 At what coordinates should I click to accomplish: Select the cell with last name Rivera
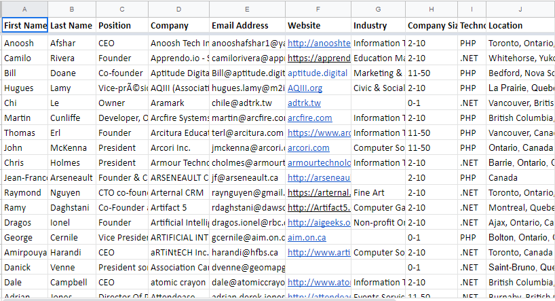click(72, 58)
